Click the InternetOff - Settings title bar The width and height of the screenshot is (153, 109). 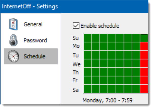[76, 6]
